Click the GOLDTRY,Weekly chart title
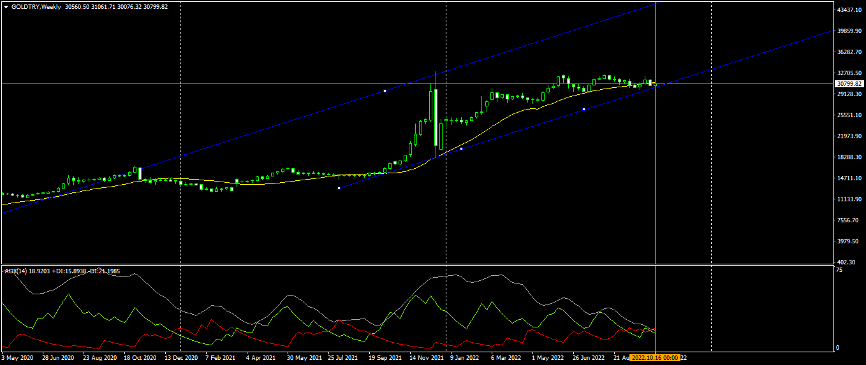This screenshot has height=365, width=866. pyautogui.click(x=36, y=7)
